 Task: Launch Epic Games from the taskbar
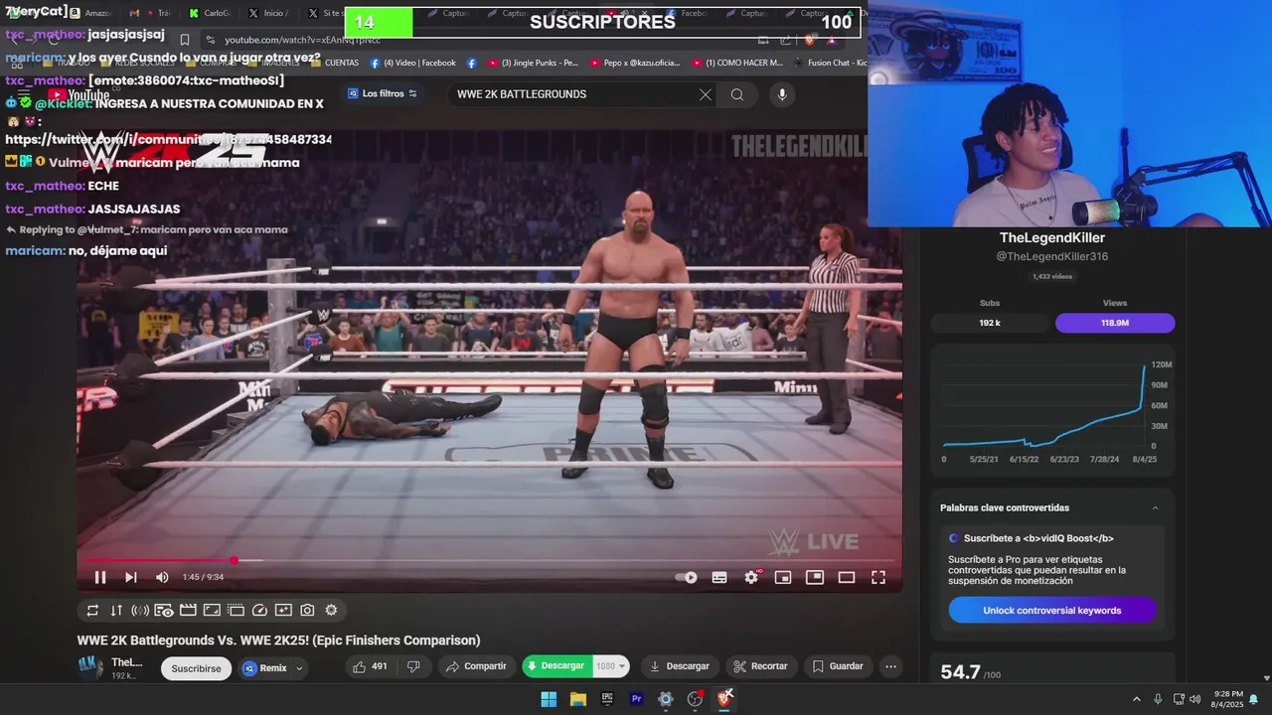coord(607,699)
